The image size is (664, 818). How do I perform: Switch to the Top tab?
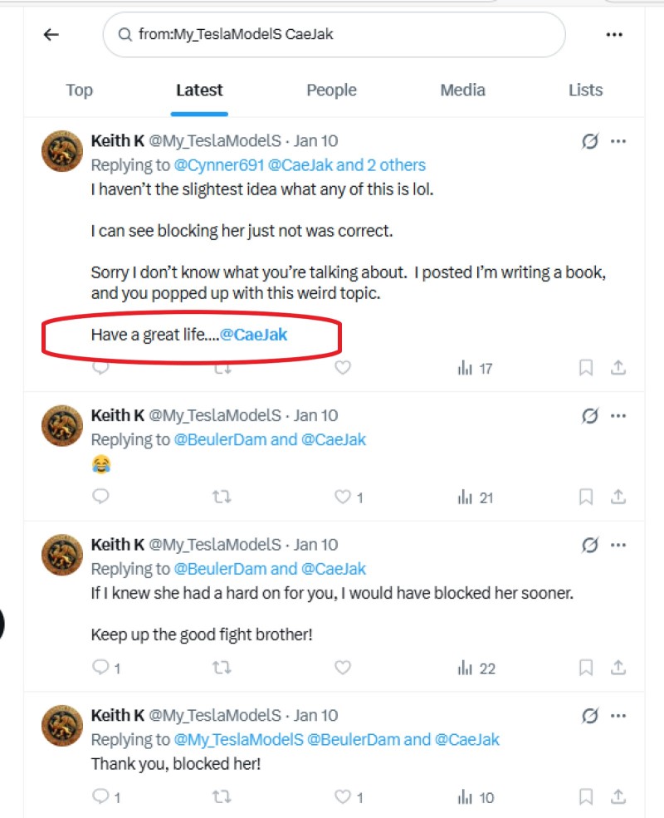pyautogui.click(x=79, y=91)
